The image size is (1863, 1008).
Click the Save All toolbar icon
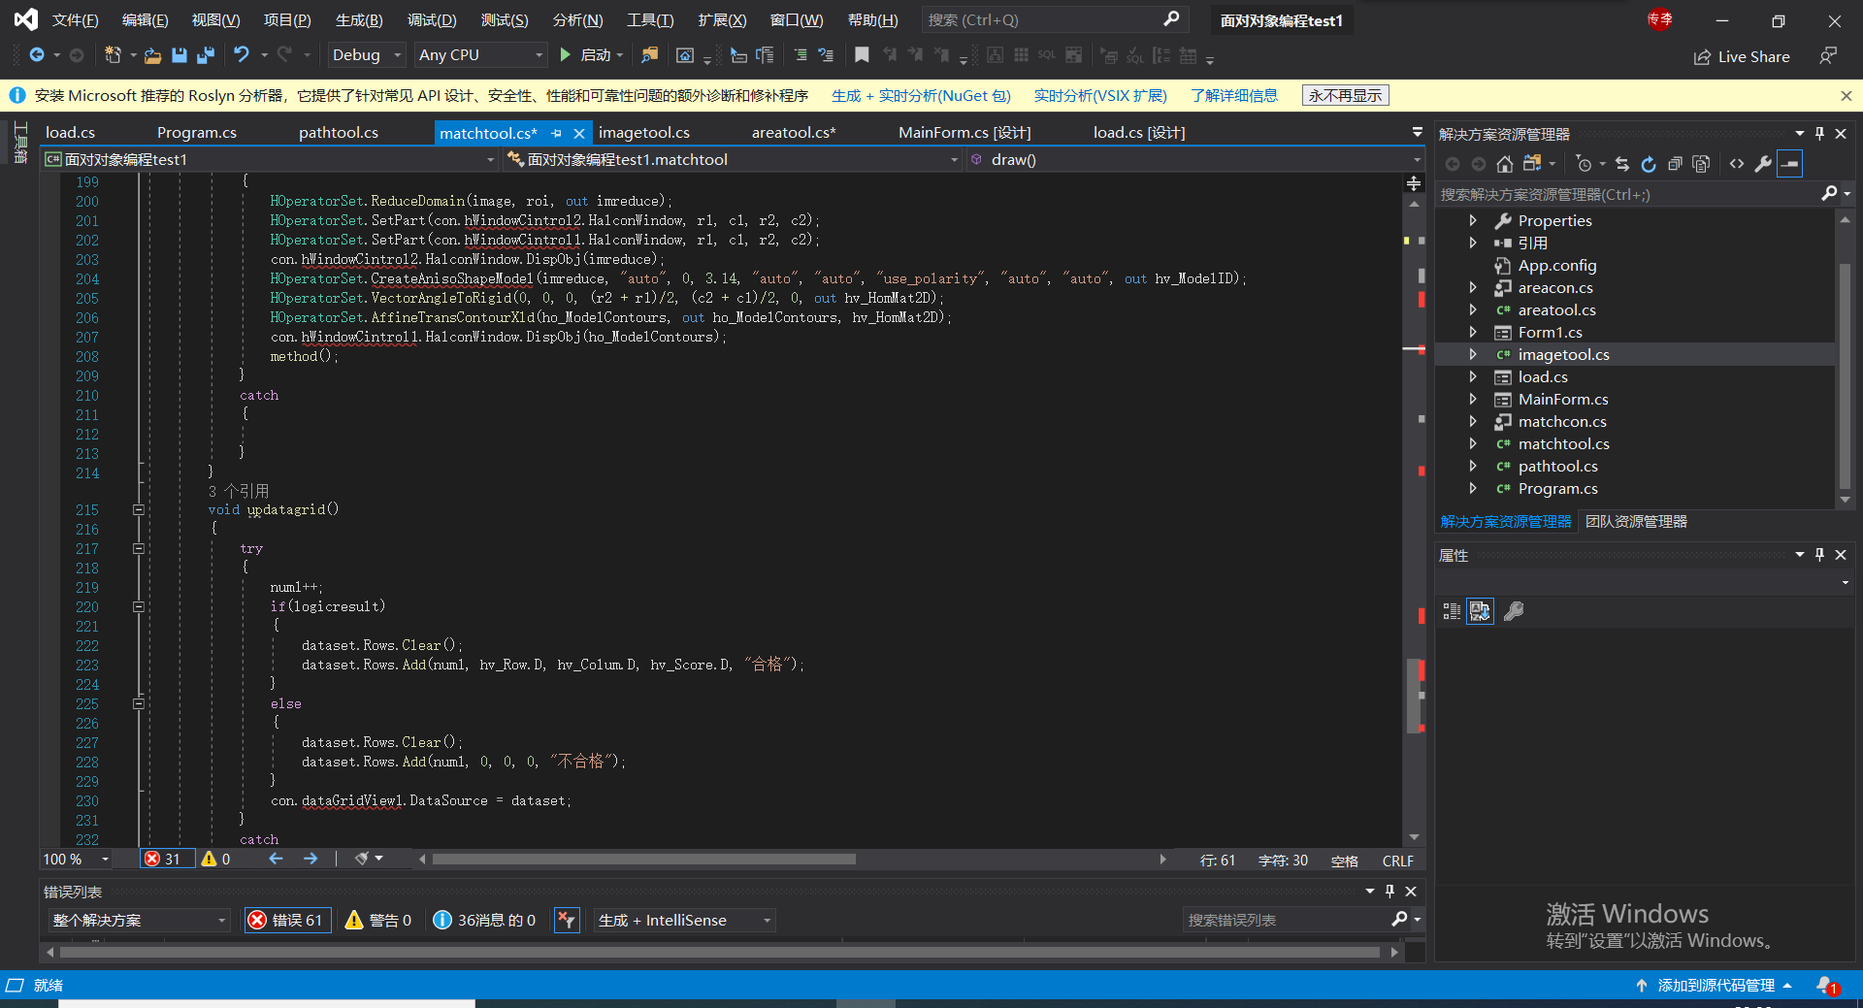point(206,55)
